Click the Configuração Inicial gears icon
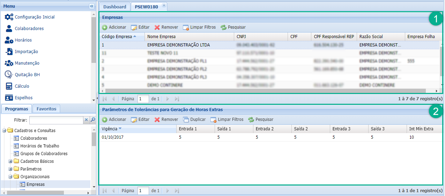The width and height of the screenshot is (445, 196). (x=9, y=17)
